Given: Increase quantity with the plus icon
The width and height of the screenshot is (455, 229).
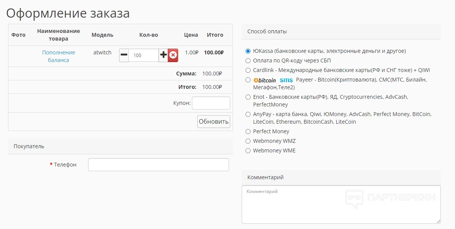Looking at the screenshot, I should point(164,55).
